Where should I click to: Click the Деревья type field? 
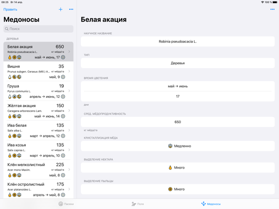pyautogui.click(x=177, y=63)
